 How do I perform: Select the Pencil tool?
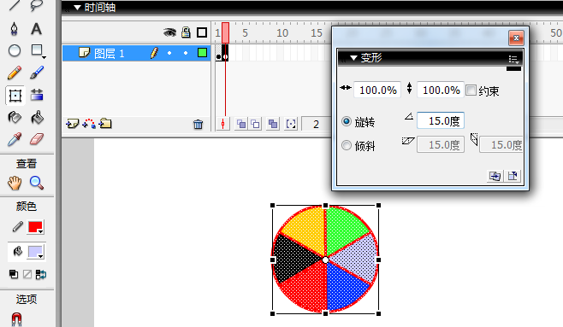(x=15, y=73)
